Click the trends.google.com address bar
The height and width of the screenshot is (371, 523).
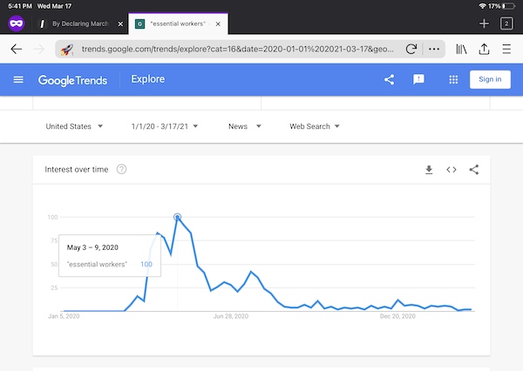click(237, 49)
